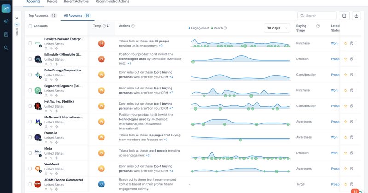Click the +4 link in Duke Energy actions

[x=171, y=77]
